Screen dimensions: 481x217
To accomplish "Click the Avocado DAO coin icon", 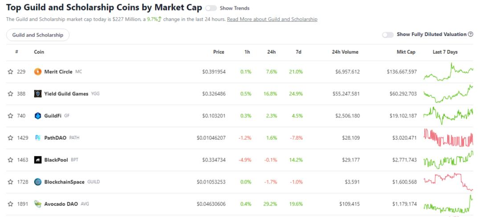I will (38, 204).
